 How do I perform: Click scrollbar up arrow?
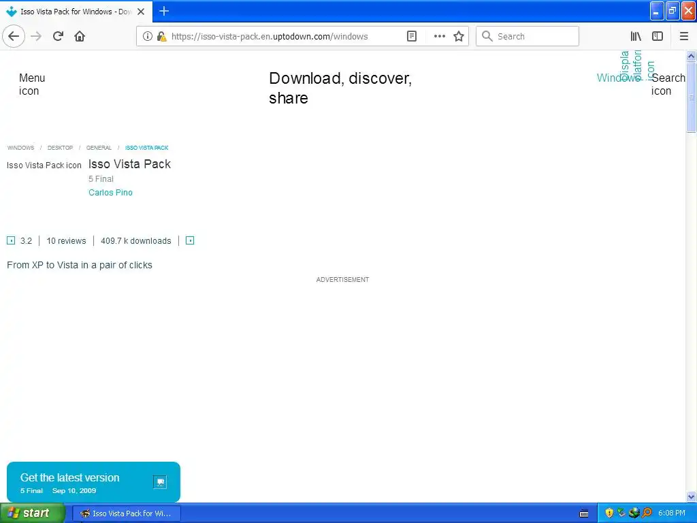click(691, 56)
